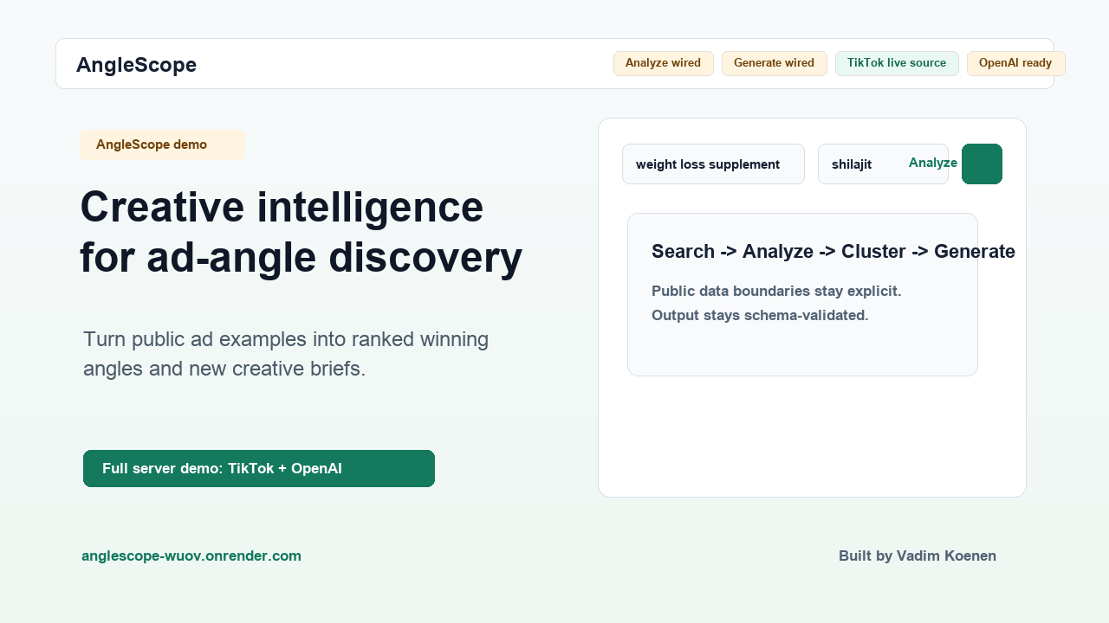Select the Generate wired badge

pos(775,63)
